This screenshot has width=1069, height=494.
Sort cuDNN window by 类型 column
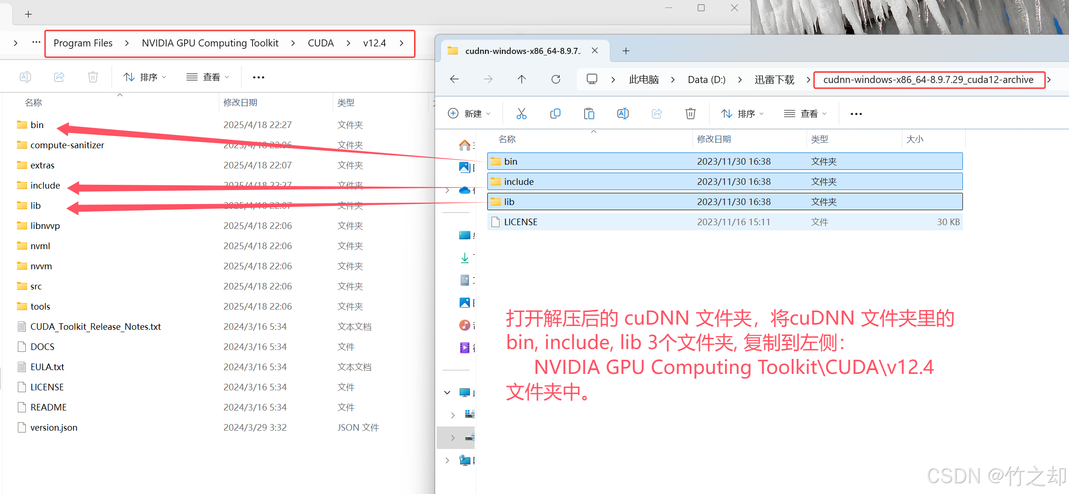820,139
